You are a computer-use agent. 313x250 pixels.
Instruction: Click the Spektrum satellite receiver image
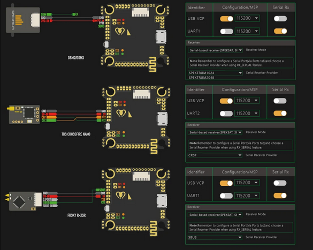(x=23, y=20)
